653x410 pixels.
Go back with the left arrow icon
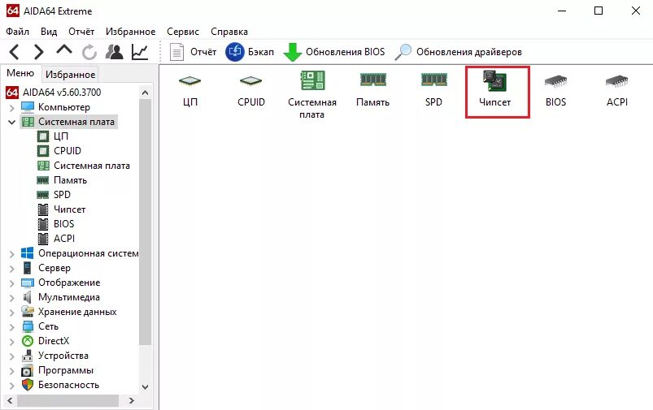tap(14, 52)
